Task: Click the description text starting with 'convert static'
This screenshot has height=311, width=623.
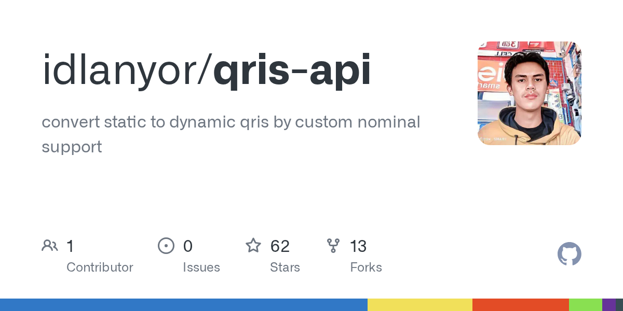Action: tap(231, 134)
